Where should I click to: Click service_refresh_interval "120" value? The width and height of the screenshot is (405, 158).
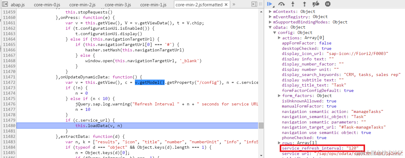352,148
